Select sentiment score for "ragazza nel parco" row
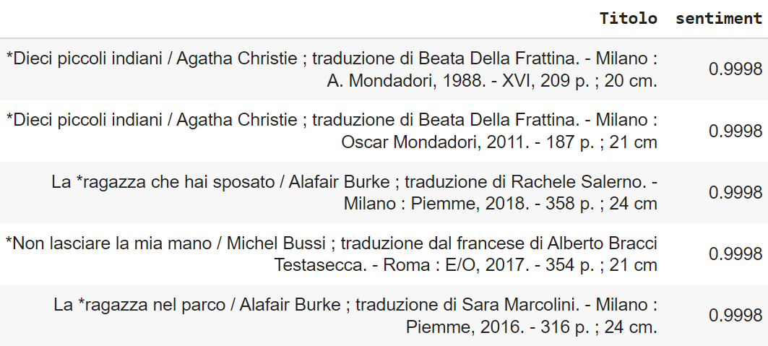The width and height of the screenshot is (768, 346). [x=735, y=316]
